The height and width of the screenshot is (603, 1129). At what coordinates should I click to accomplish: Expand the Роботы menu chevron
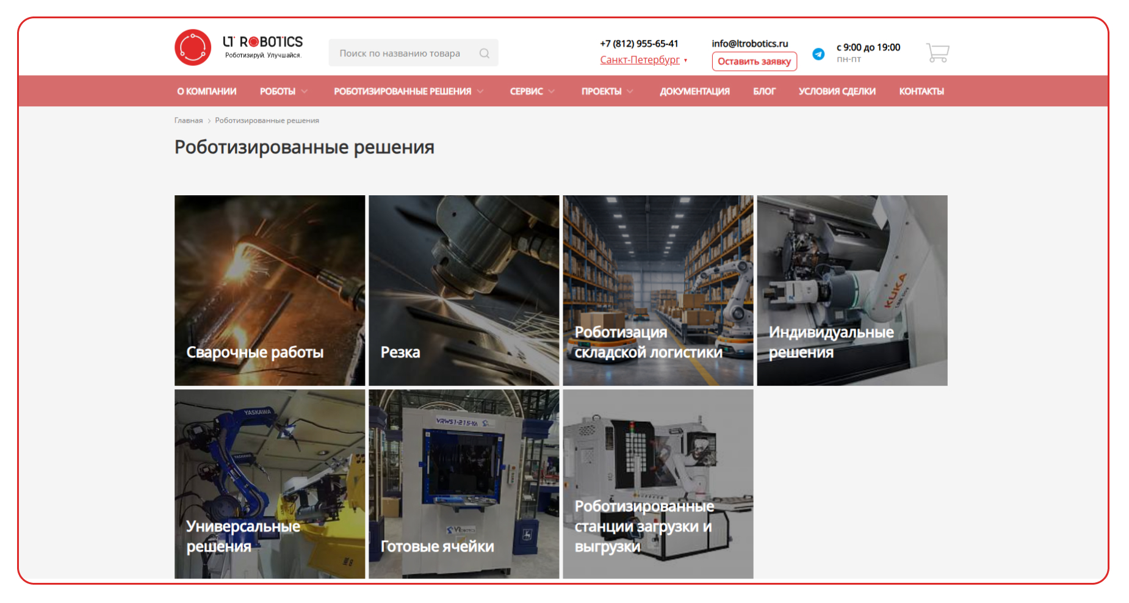(x=305, y=92)
